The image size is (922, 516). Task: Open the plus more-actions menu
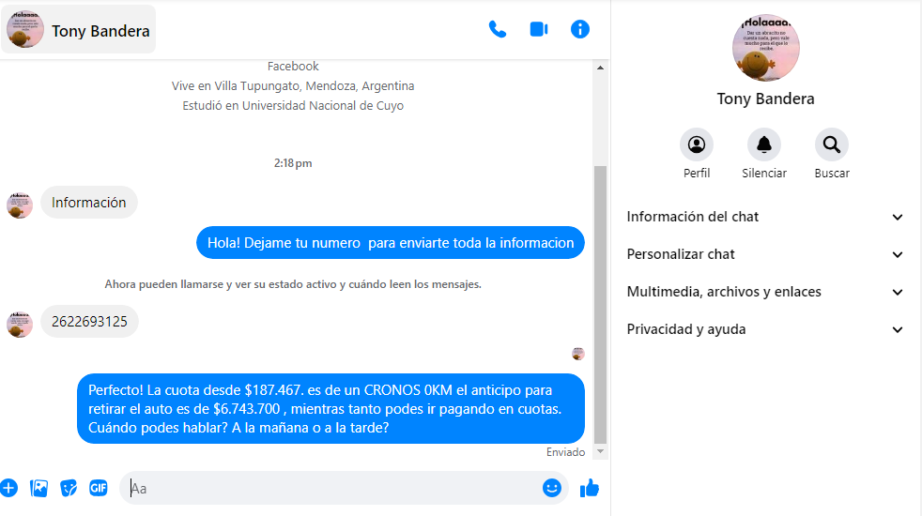click(9, 488)
